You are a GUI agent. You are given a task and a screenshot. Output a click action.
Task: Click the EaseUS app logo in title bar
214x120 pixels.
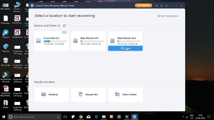(32, 6)
